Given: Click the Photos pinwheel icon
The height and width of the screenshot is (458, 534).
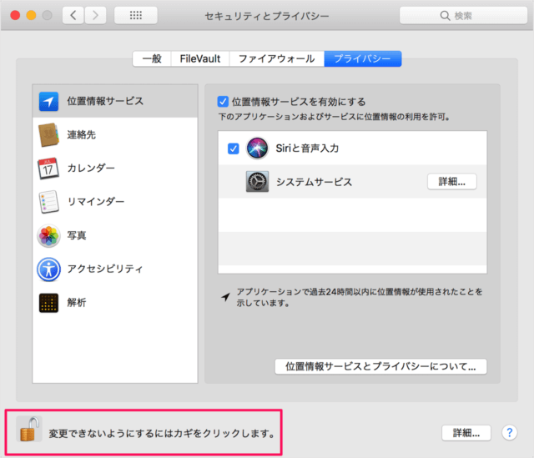Looking at the screenshot, I should pos(48,235).
